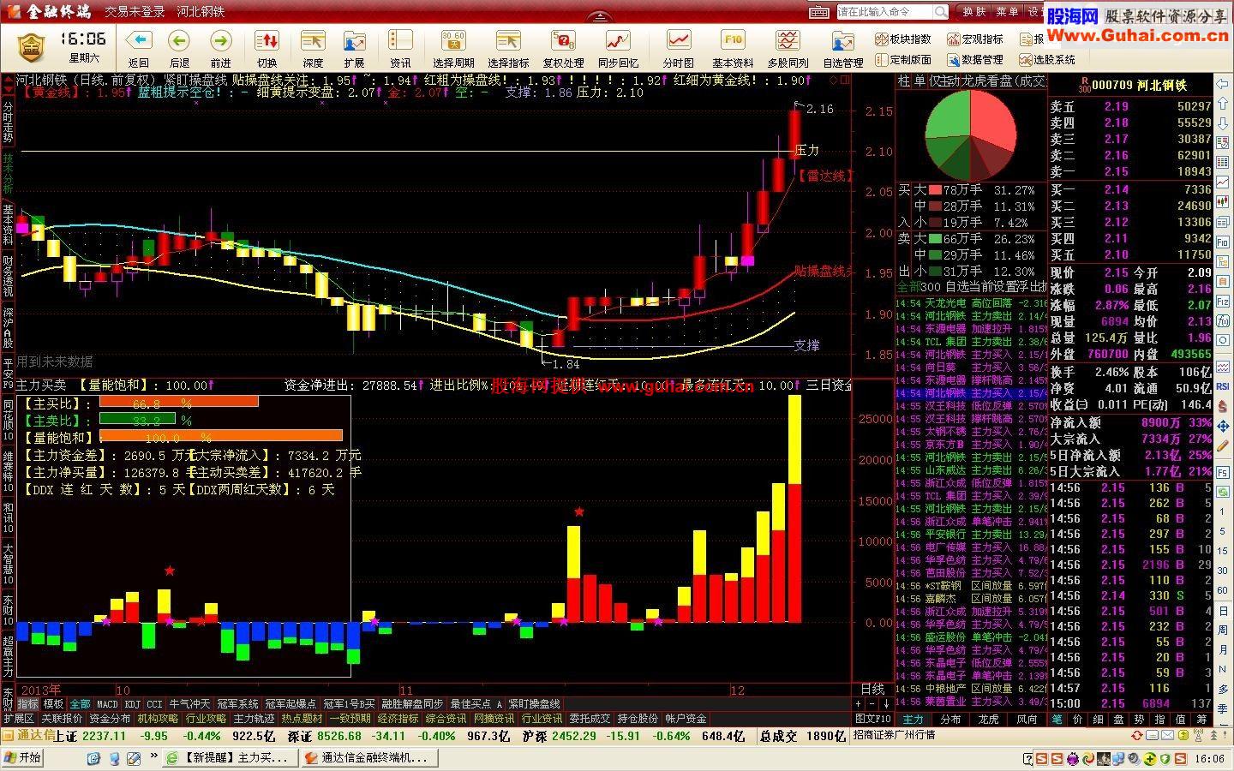Open the 菜单 menu
Screen dimensions: 1234x771
(x=1007, y=12)
